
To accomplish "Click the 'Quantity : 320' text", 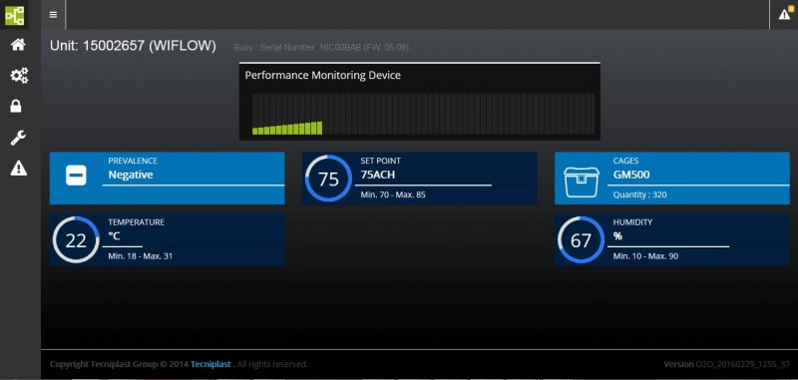I will (639, 194).
